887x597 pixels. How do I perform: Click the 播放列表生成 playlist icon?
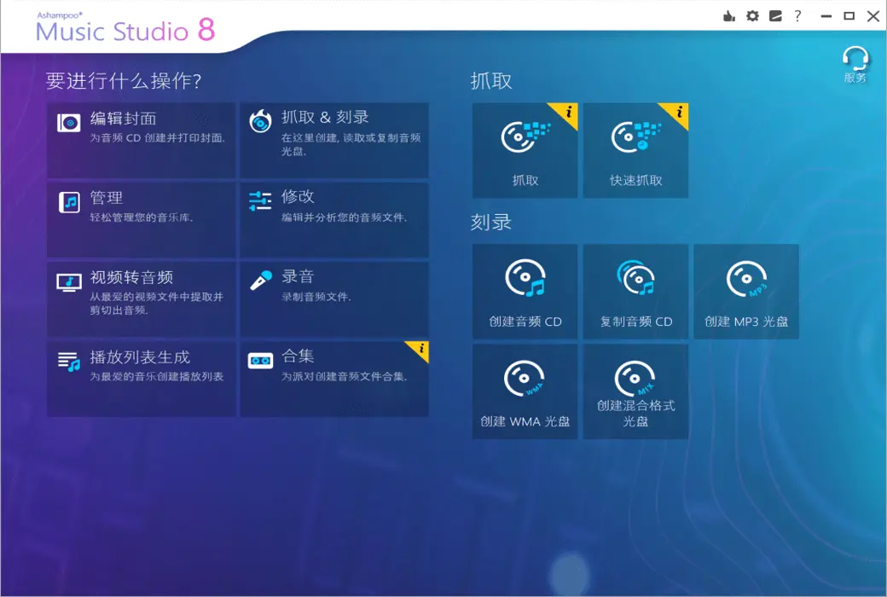tap(69, 362)
